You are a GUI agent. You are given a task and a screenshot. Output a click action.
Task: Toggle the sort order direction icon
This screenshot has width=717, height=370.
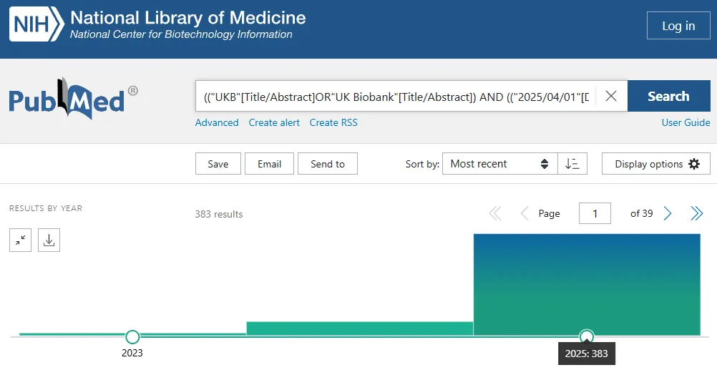[x=572, y=164]
